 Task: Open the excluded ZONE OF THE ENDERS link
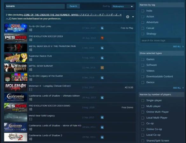[73, 15]
